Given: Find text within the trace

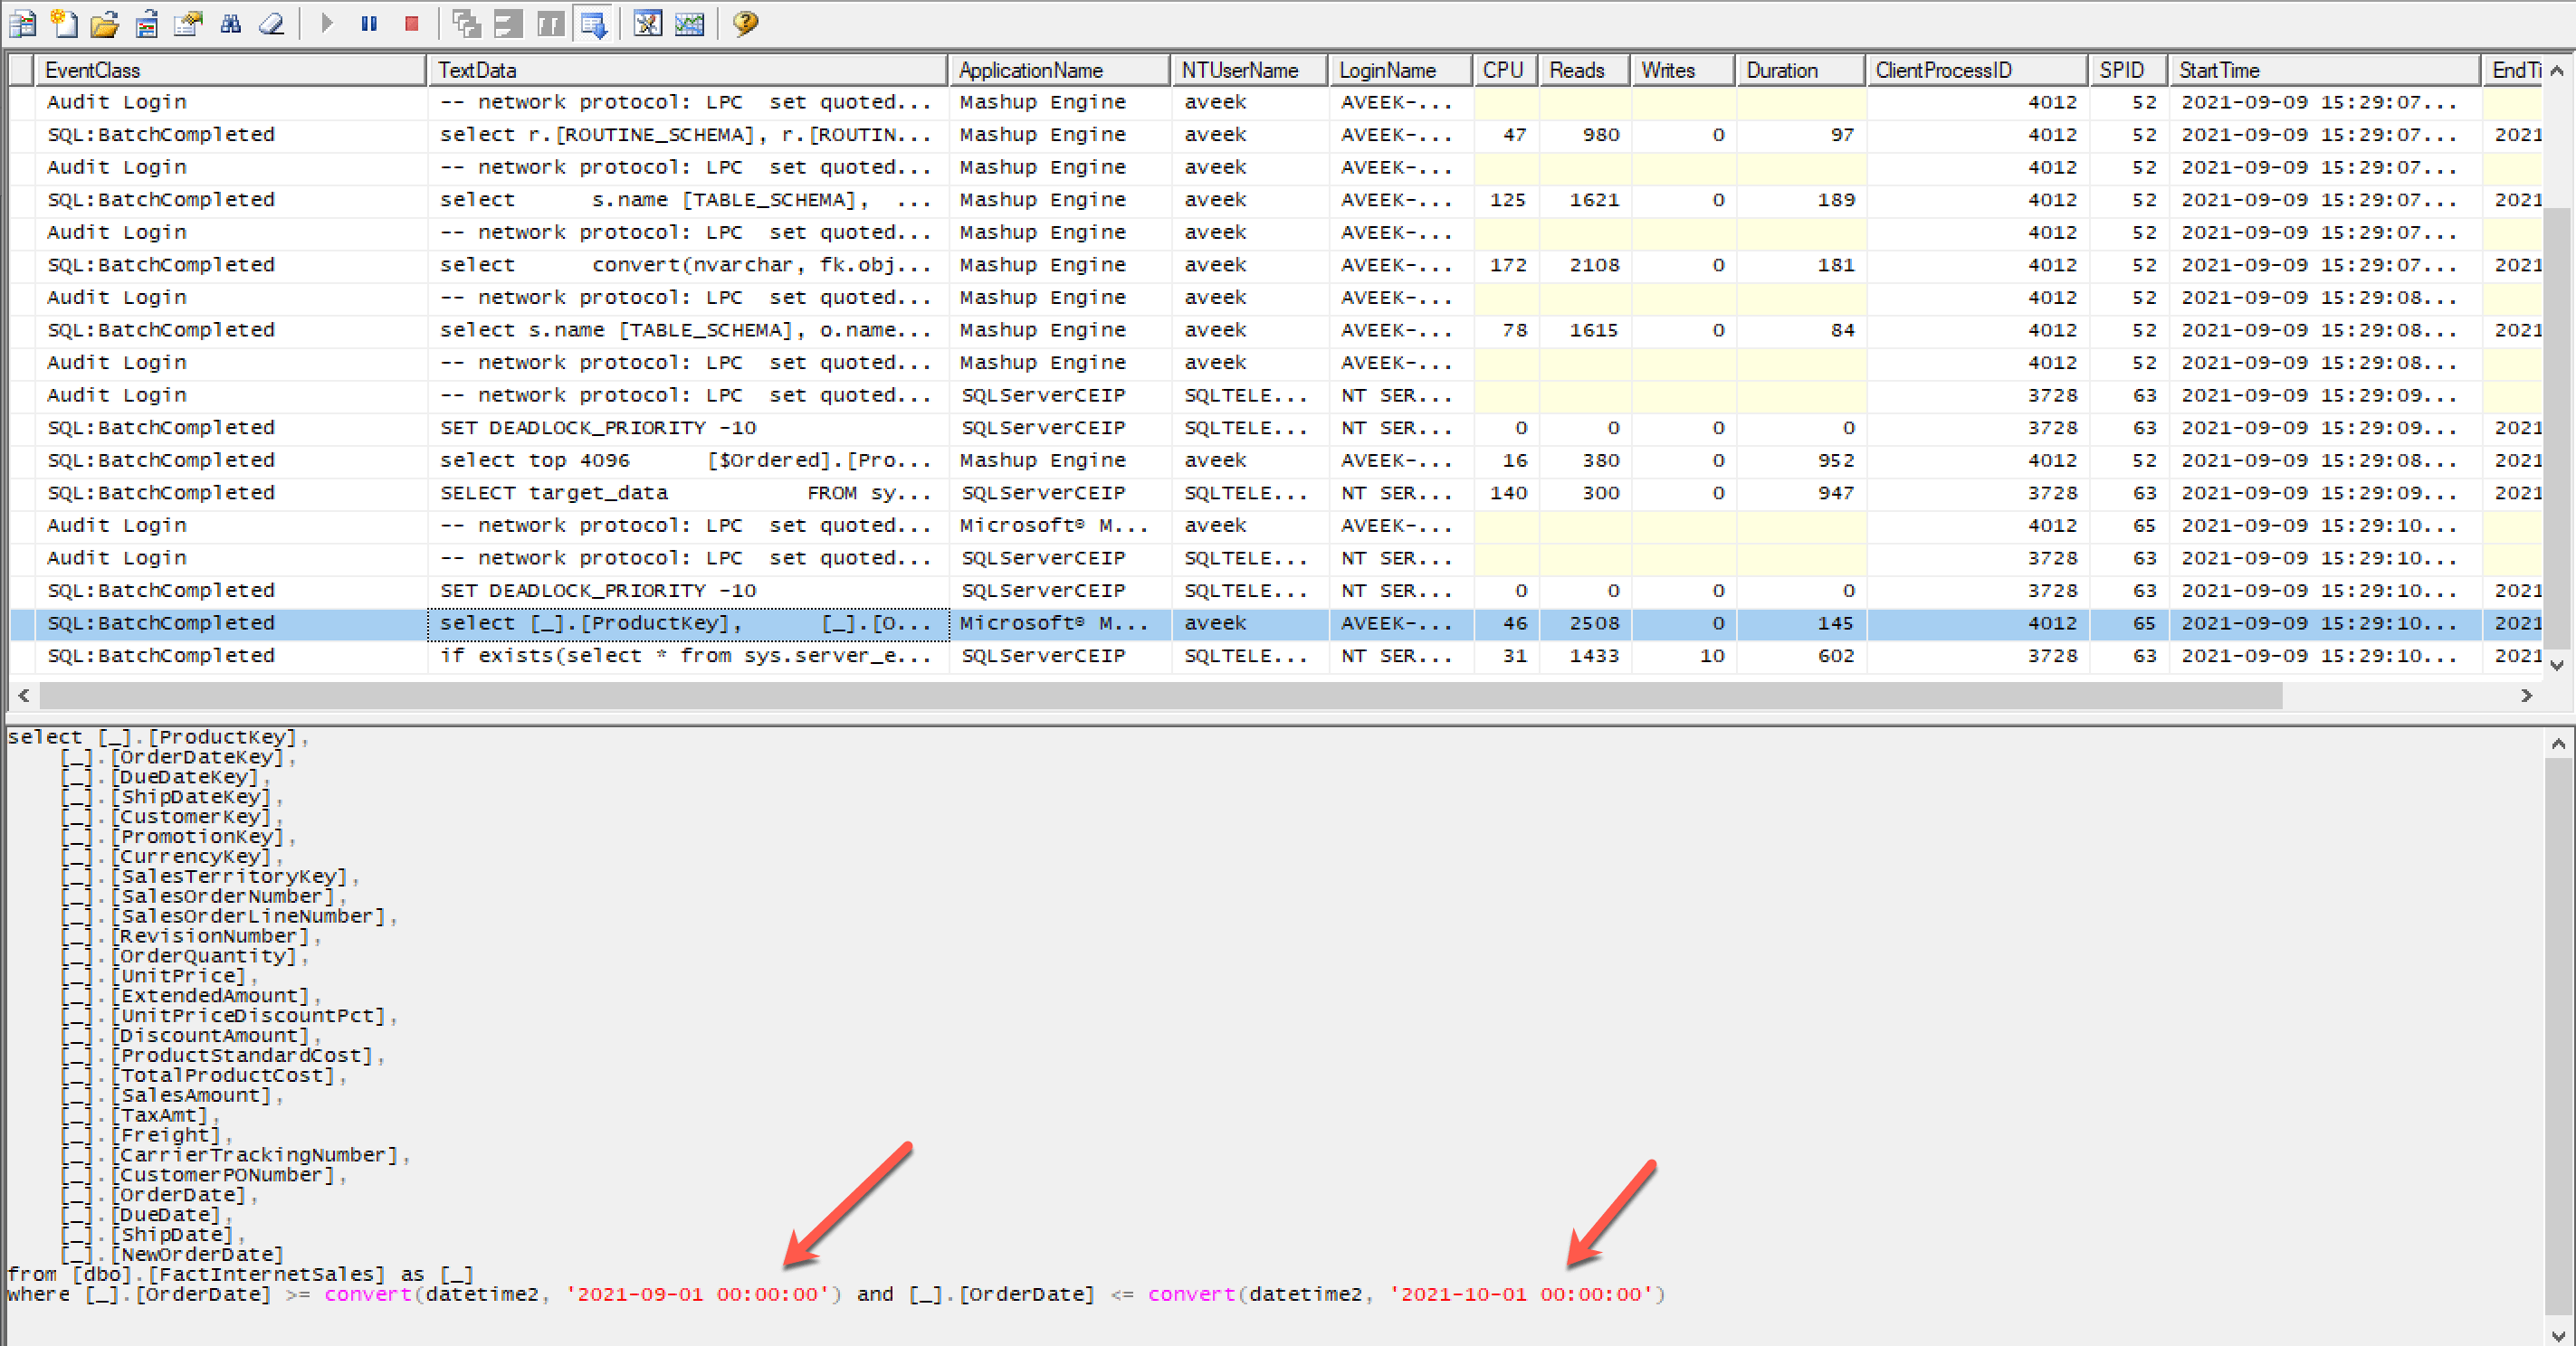Looking at the screenshot, I should coord(230,23).
